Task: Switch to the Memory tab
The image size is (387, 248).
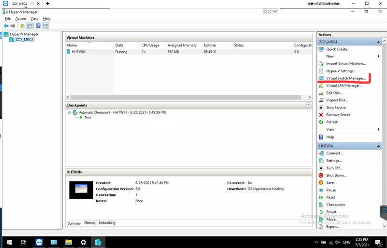Action: coord(90,222)
